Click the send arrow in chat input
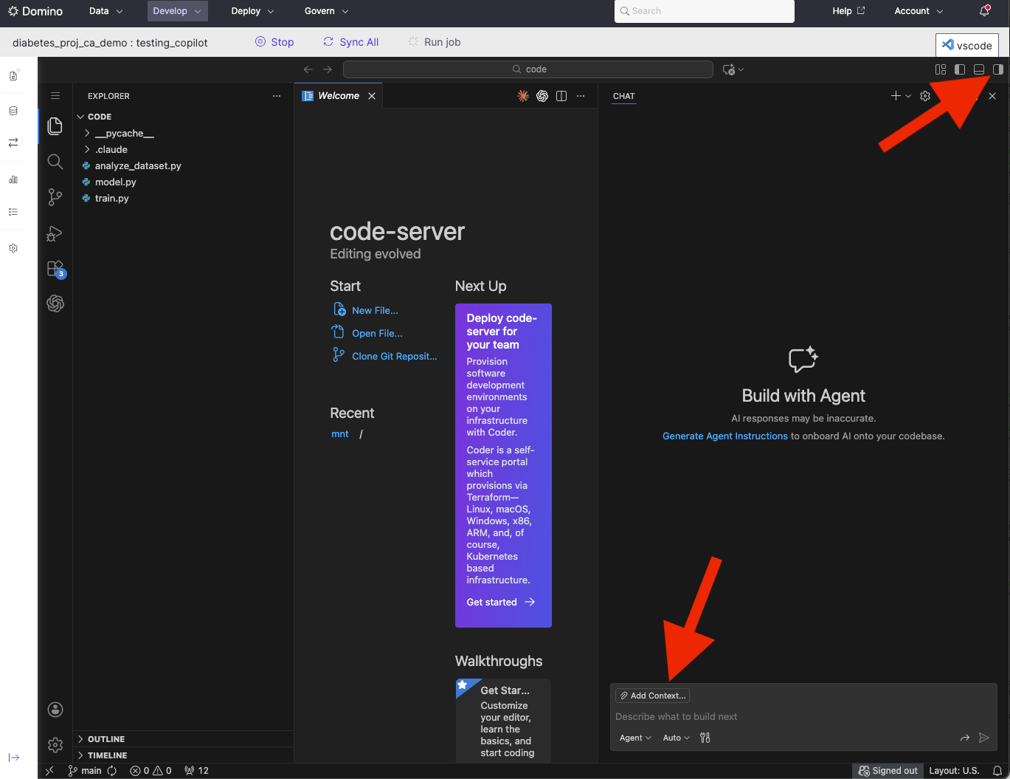The width and height of the screenshot is (1010, 779). click(x=983, y=738)
